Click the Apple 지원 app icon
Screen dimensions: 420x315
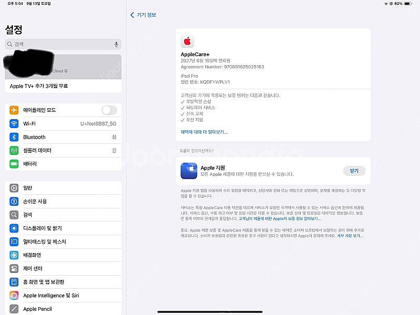point(189,171)
